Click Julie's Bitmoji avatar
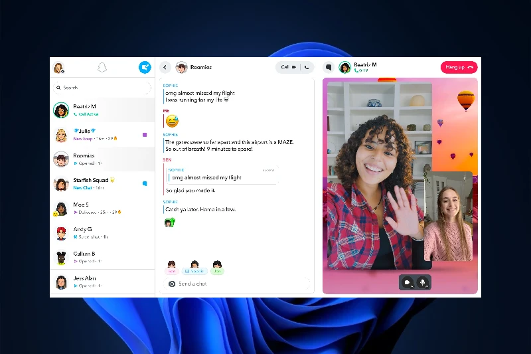 61,135
